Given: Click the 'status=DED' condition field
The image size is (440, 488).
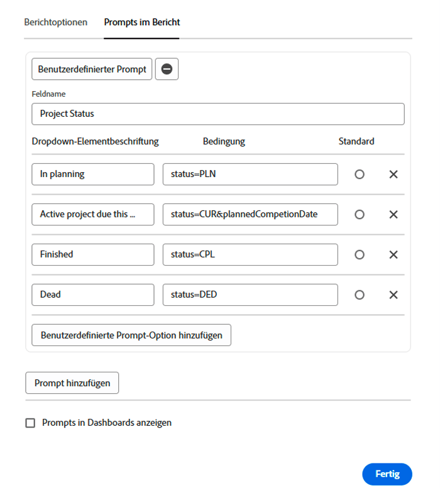Looking at the screenshot, I should (x=250, y=295).
